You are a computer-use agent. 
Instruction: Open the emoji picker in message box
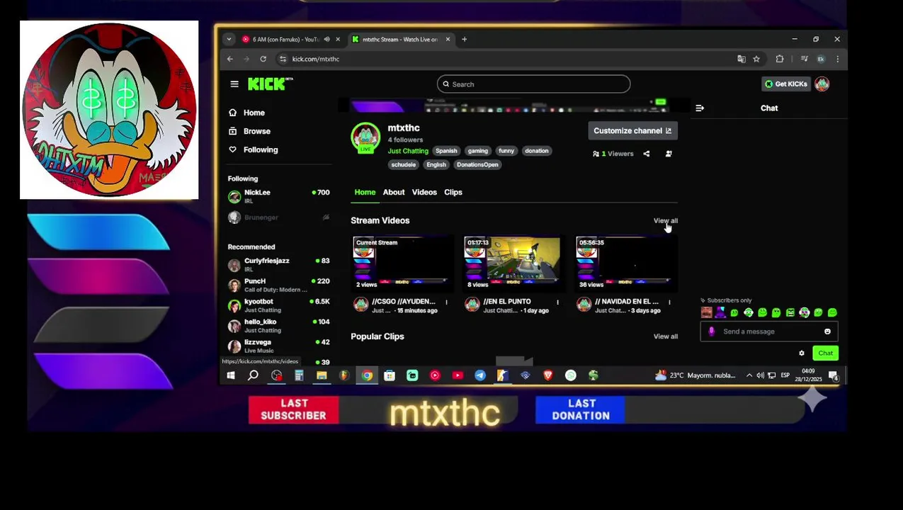pyautogui.click(x=827, y=331)
